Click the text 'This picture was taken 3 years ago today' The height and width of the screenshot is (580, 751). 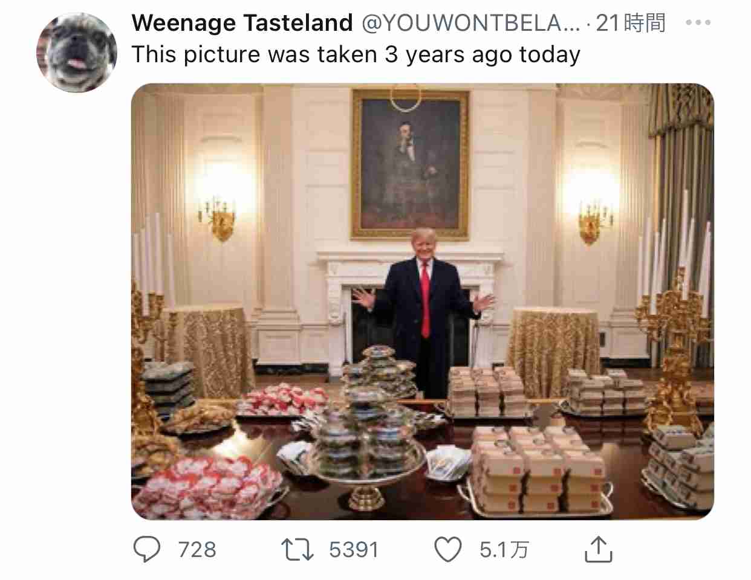(x=356, y=54)
